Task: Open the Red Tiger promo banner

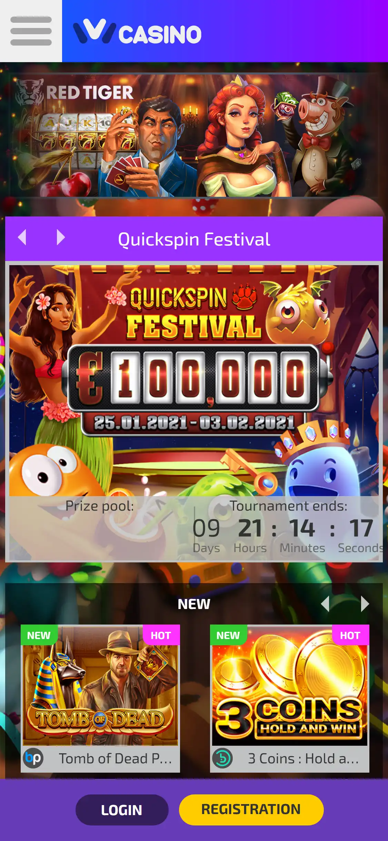Action: pos(194,135)
